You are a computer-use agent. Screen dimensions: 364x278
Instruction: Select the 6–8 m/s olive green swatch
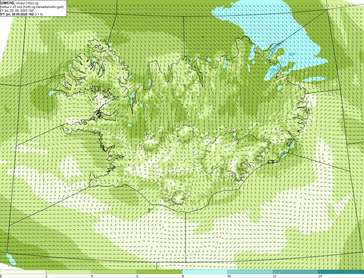[x=159, y=272]
